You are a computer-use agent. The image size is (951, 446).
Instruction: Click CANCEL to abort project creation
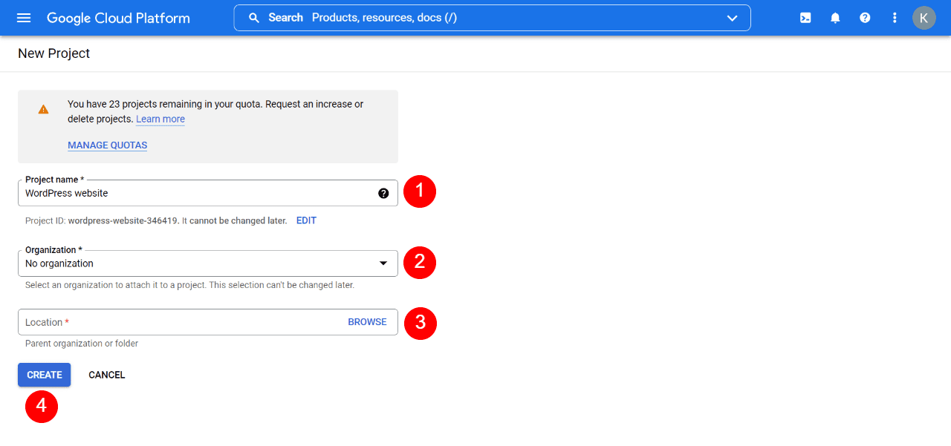pyautogui.click(x=106, y=375)
